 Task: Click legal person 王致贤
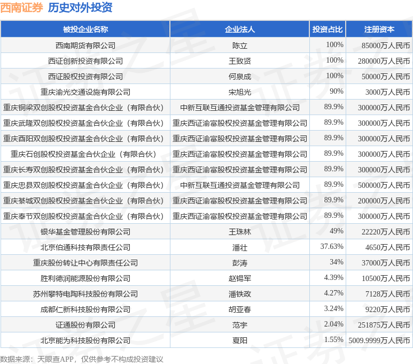pyautogui.click(x=240, y=61)
